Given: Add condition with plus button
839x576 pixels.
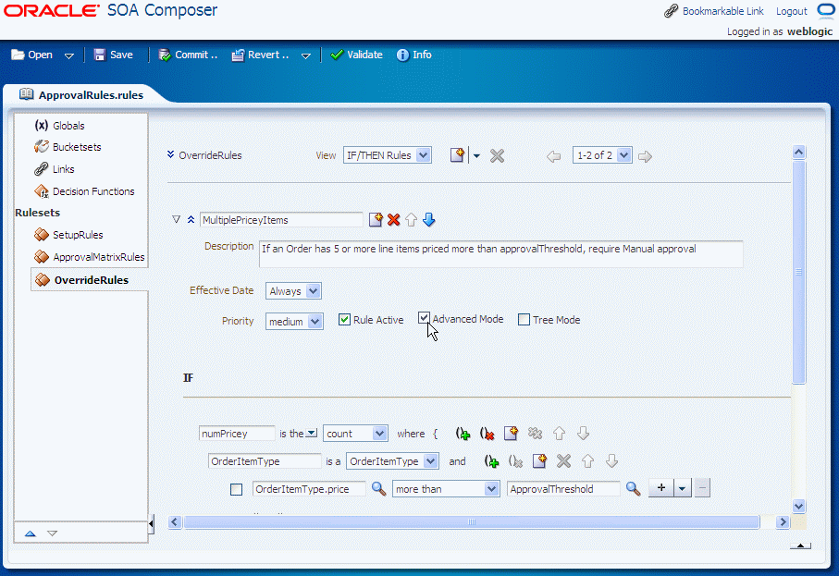Looking at the screenshot, I should [x=660, y=488].
